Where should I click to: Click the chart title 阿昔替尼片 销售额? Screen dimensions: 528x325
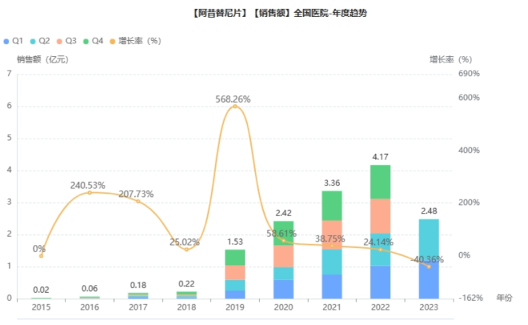tap(280, 13)
